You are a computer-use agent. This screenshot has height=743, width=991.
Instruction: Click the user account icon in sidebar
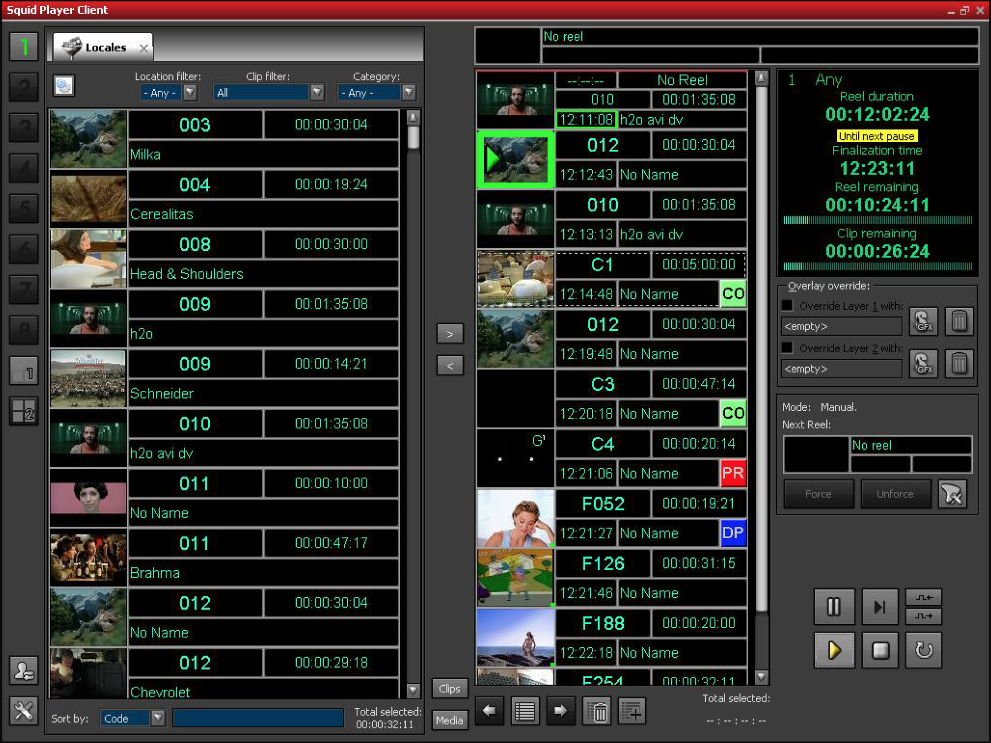point(24,670)
